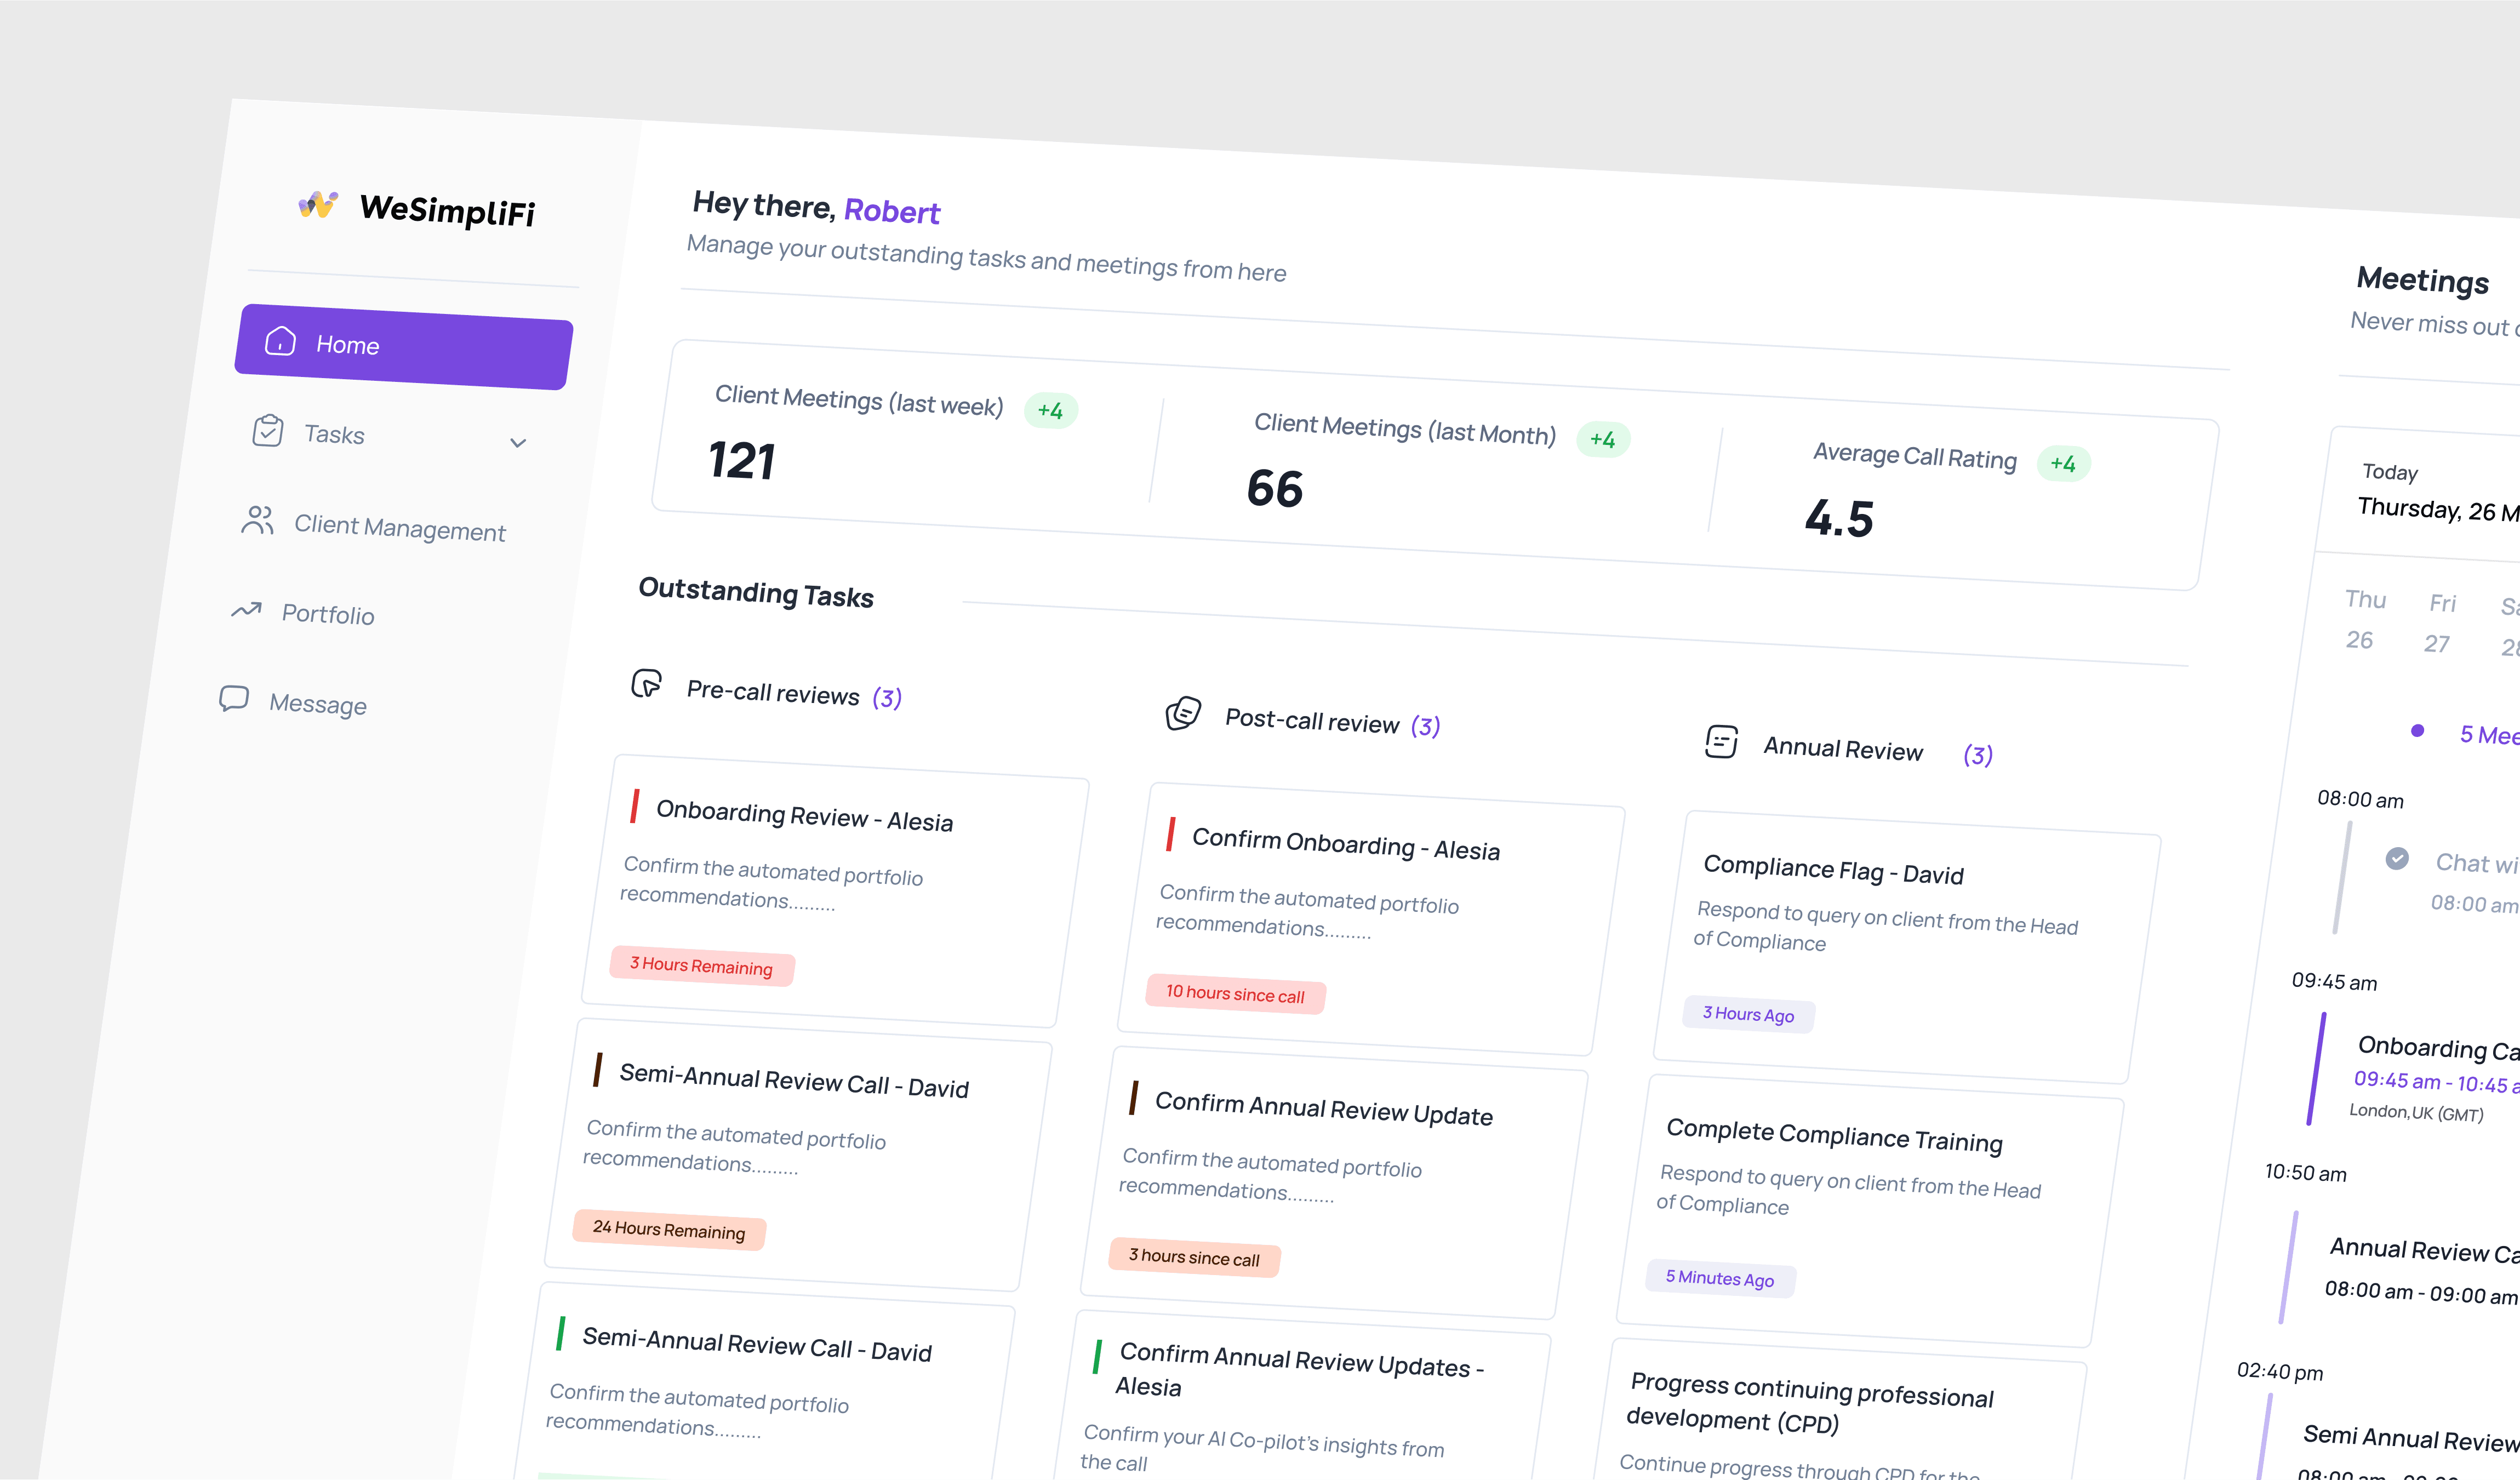
Task: Click the Client Management people icon
Action: (257, 520)
